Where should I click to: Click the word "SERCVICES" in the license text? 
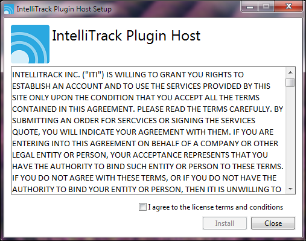pyautogui.click(x=137, y=121)
